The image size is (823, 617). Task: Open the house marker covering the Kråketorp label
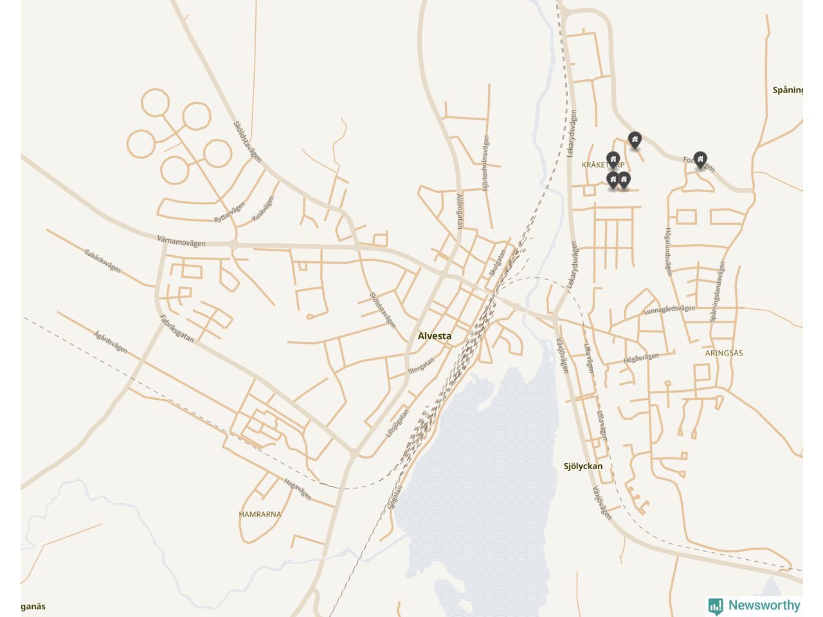coord(613,160)
